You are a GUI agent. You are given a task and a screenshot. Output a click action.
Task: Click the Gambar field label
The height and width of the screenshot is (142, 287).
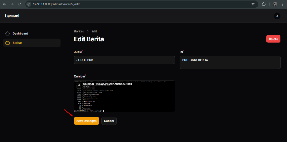click(80, 76)
